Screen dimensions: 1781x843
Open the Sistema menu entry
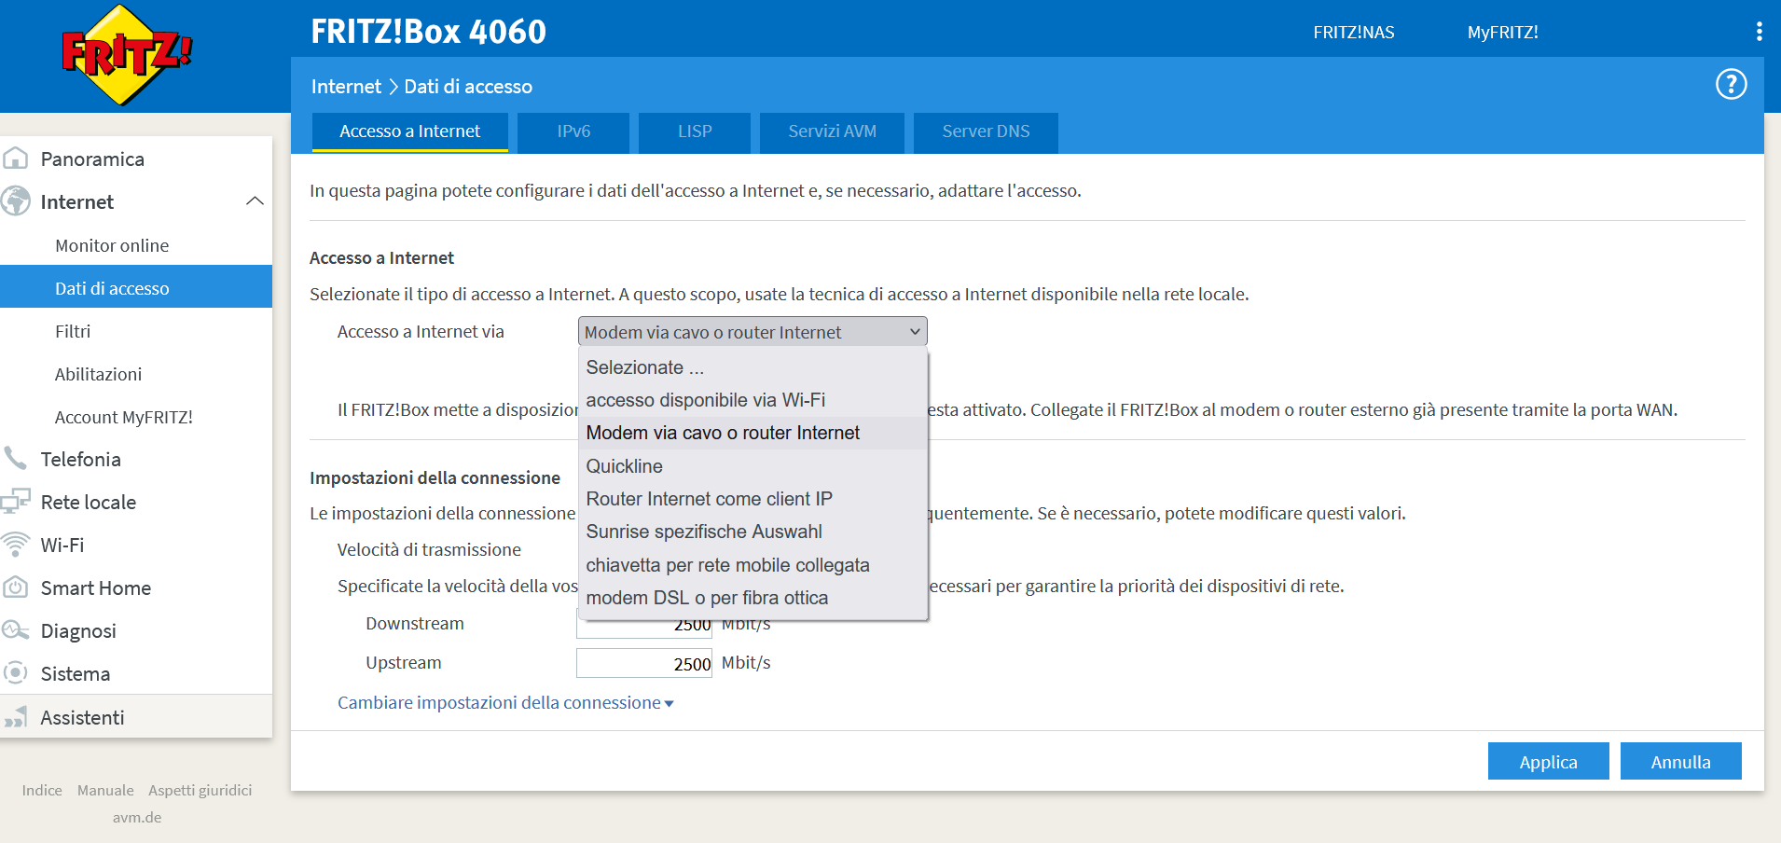[x=136, y=673]
